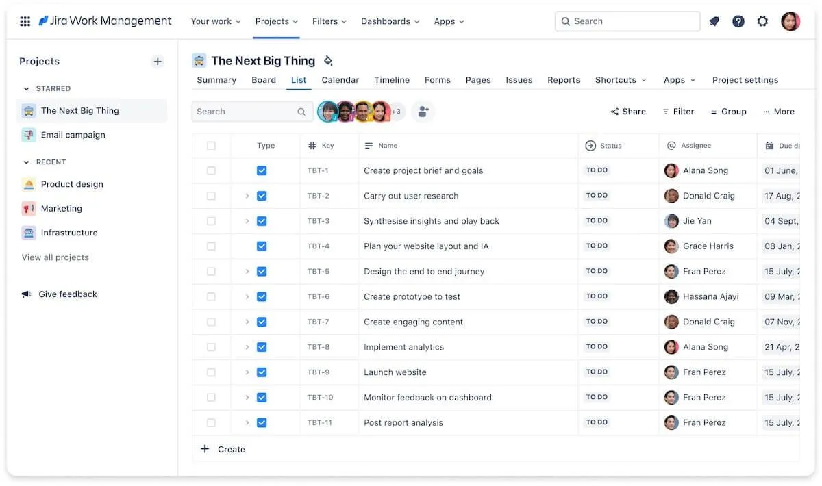Open the View all projects link

55,257
